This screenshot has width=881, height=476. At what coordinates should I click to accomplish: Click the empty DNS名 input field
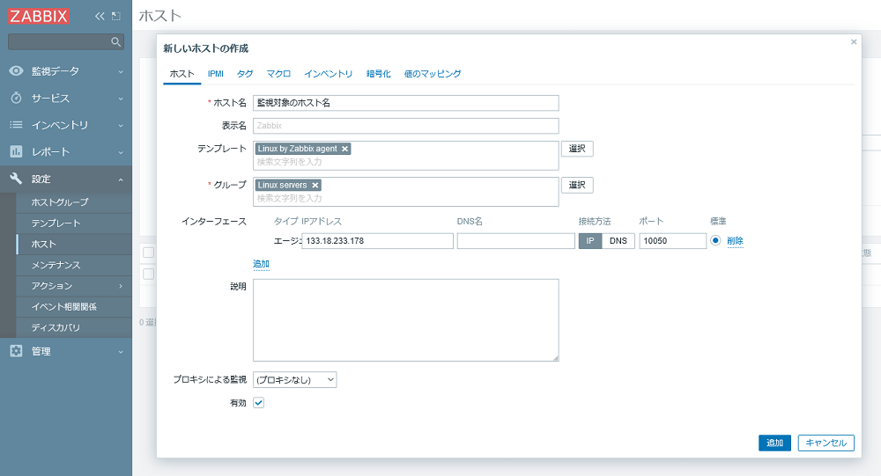[x=515, y=241]
